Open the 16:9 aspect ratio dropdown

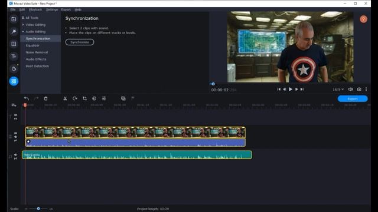338,90
